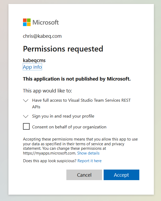Enable Consent on behalf of your organization checkbox
This screenshot has width=161, height=201.
pyautogui.click(x=26, y=127)
